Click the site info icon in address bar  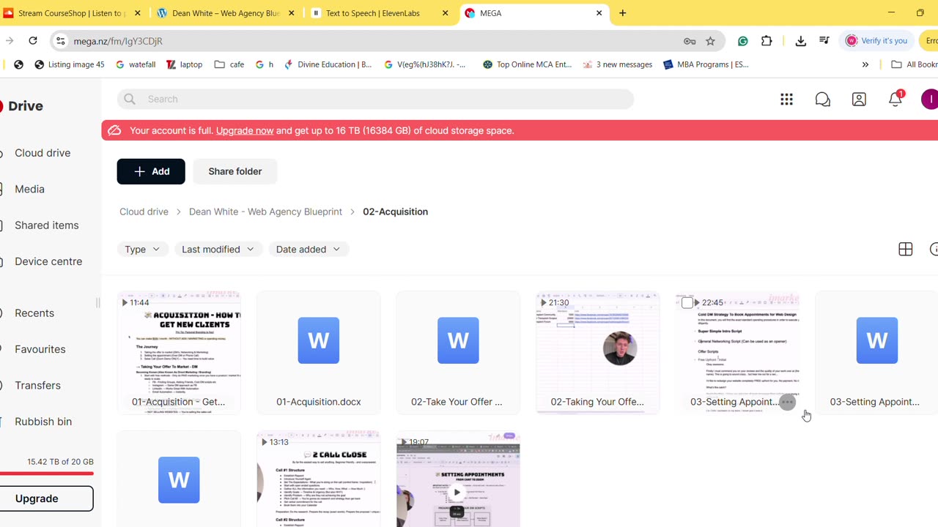pyautogui.click(x=61, y=41)
